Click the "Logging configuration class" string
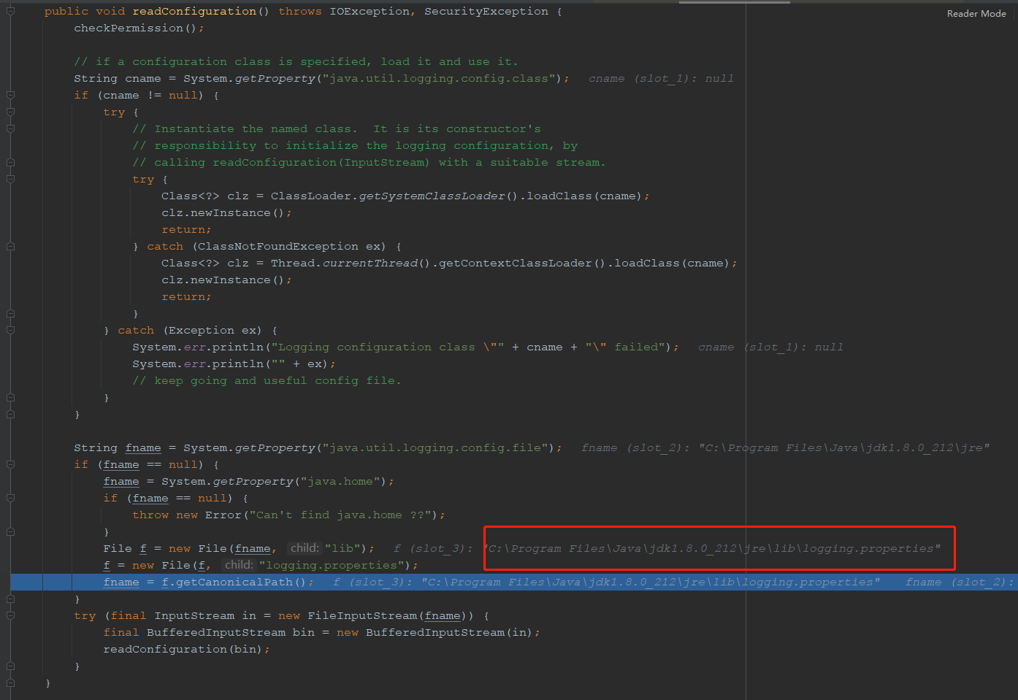 coord(388,347)
